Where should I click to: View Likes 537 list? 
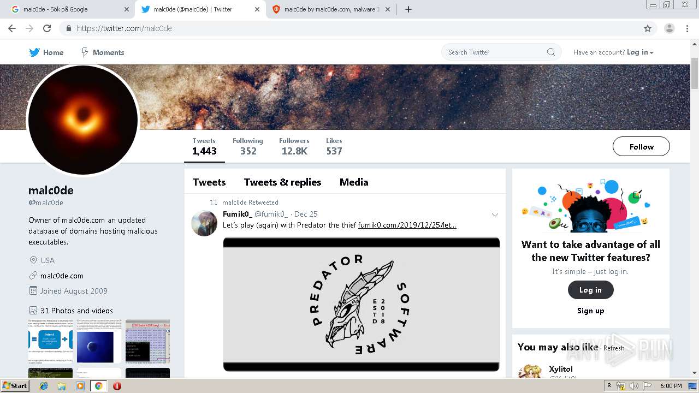334,146
